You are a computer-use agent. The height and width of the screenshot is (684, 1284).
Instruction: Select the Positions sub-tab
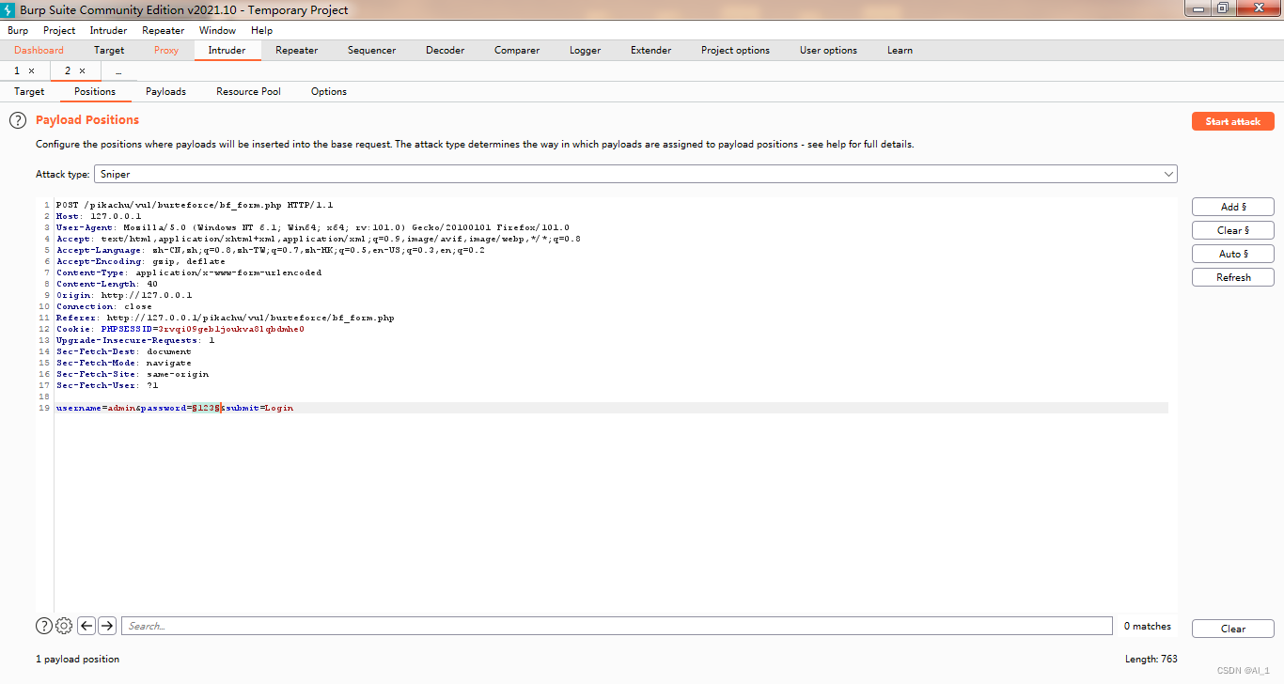pos(95,92)
